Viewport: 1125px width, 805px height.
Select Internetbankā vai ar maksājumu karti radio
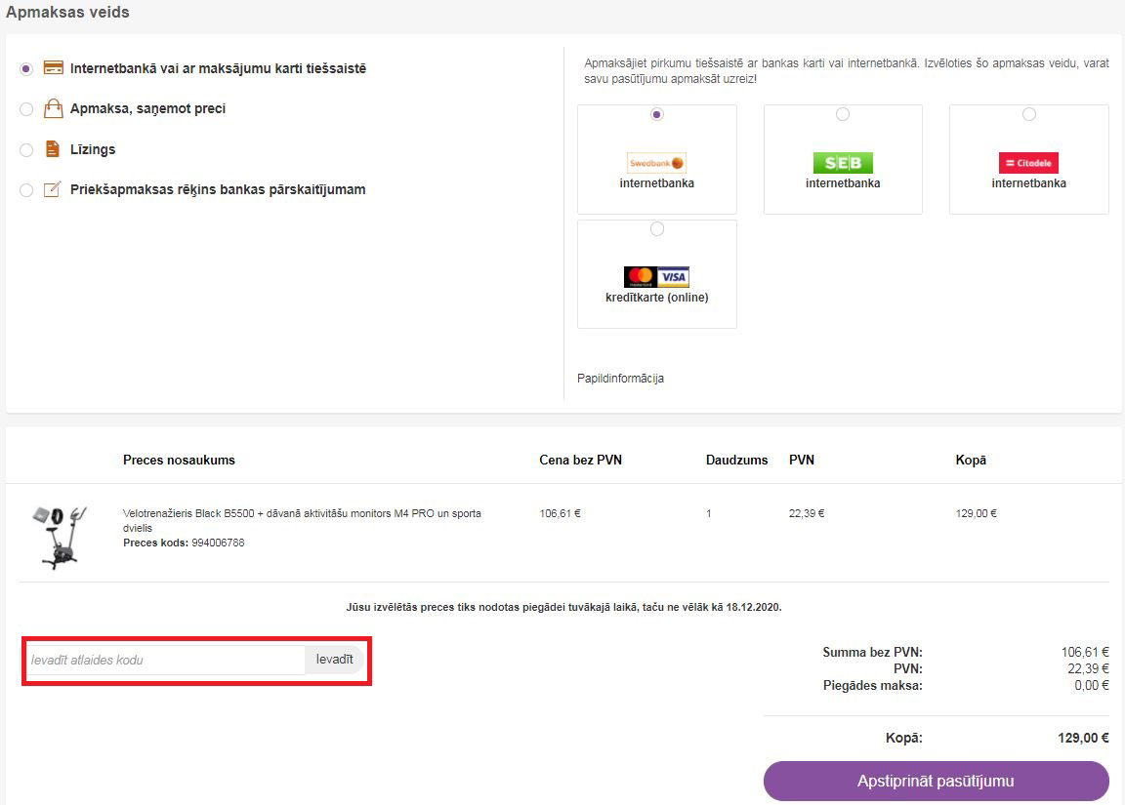pos(26,69)
